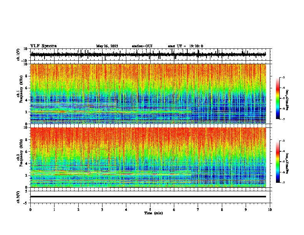
Task: Select the "start UT = 19:20:0" header text
Action: [185, 46]
